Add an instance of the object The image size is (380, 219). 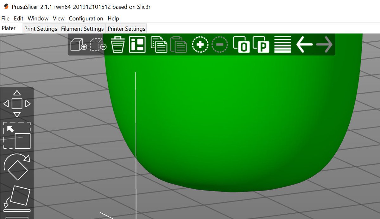200,44
